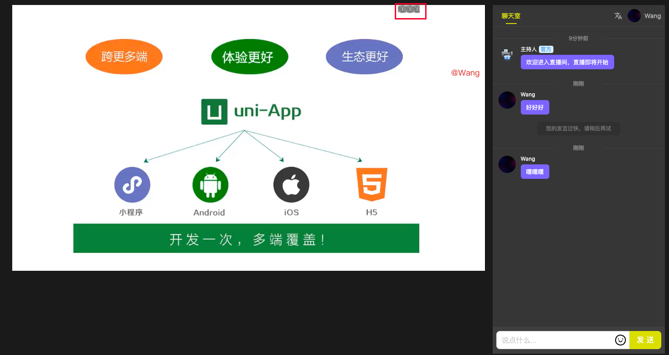
Task: Click the host's robot avatar
Action: click(507, 55)
